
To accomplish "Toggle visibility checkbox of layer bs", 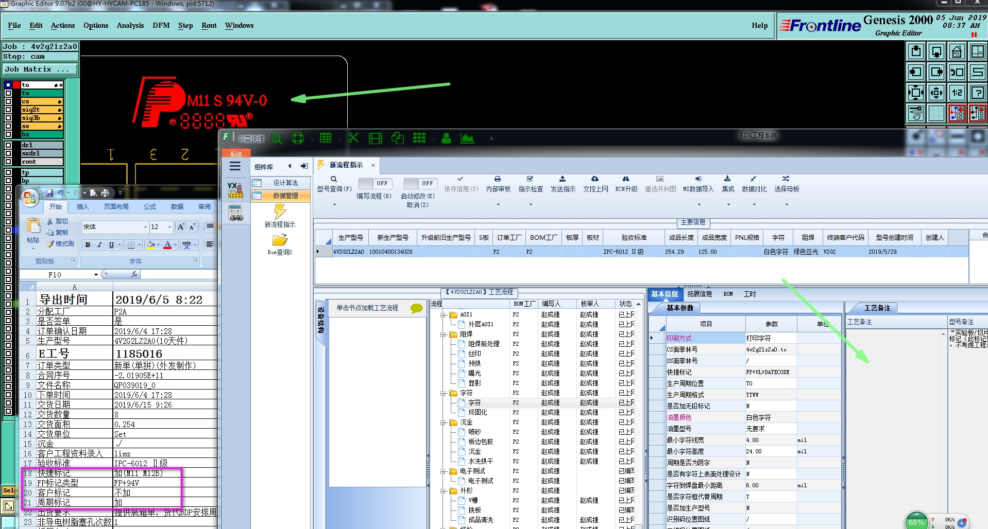I will [8, 134].
